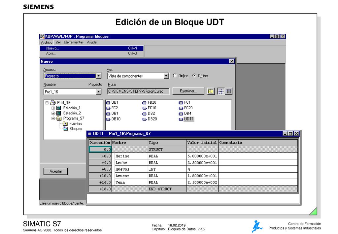Click the UDT1 window system menu icon

[90, 134]
